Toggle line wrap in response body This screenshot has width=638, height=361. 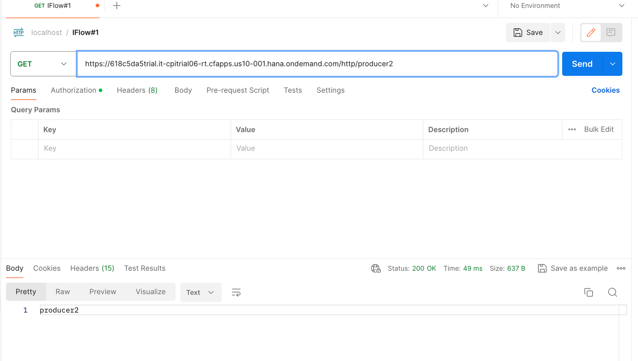236,292
